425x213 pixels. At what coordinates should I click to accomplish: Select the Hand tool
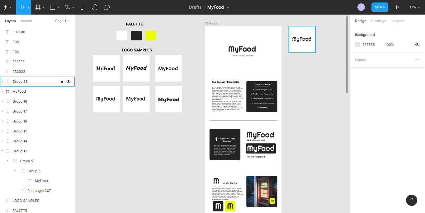pos(95,7)
